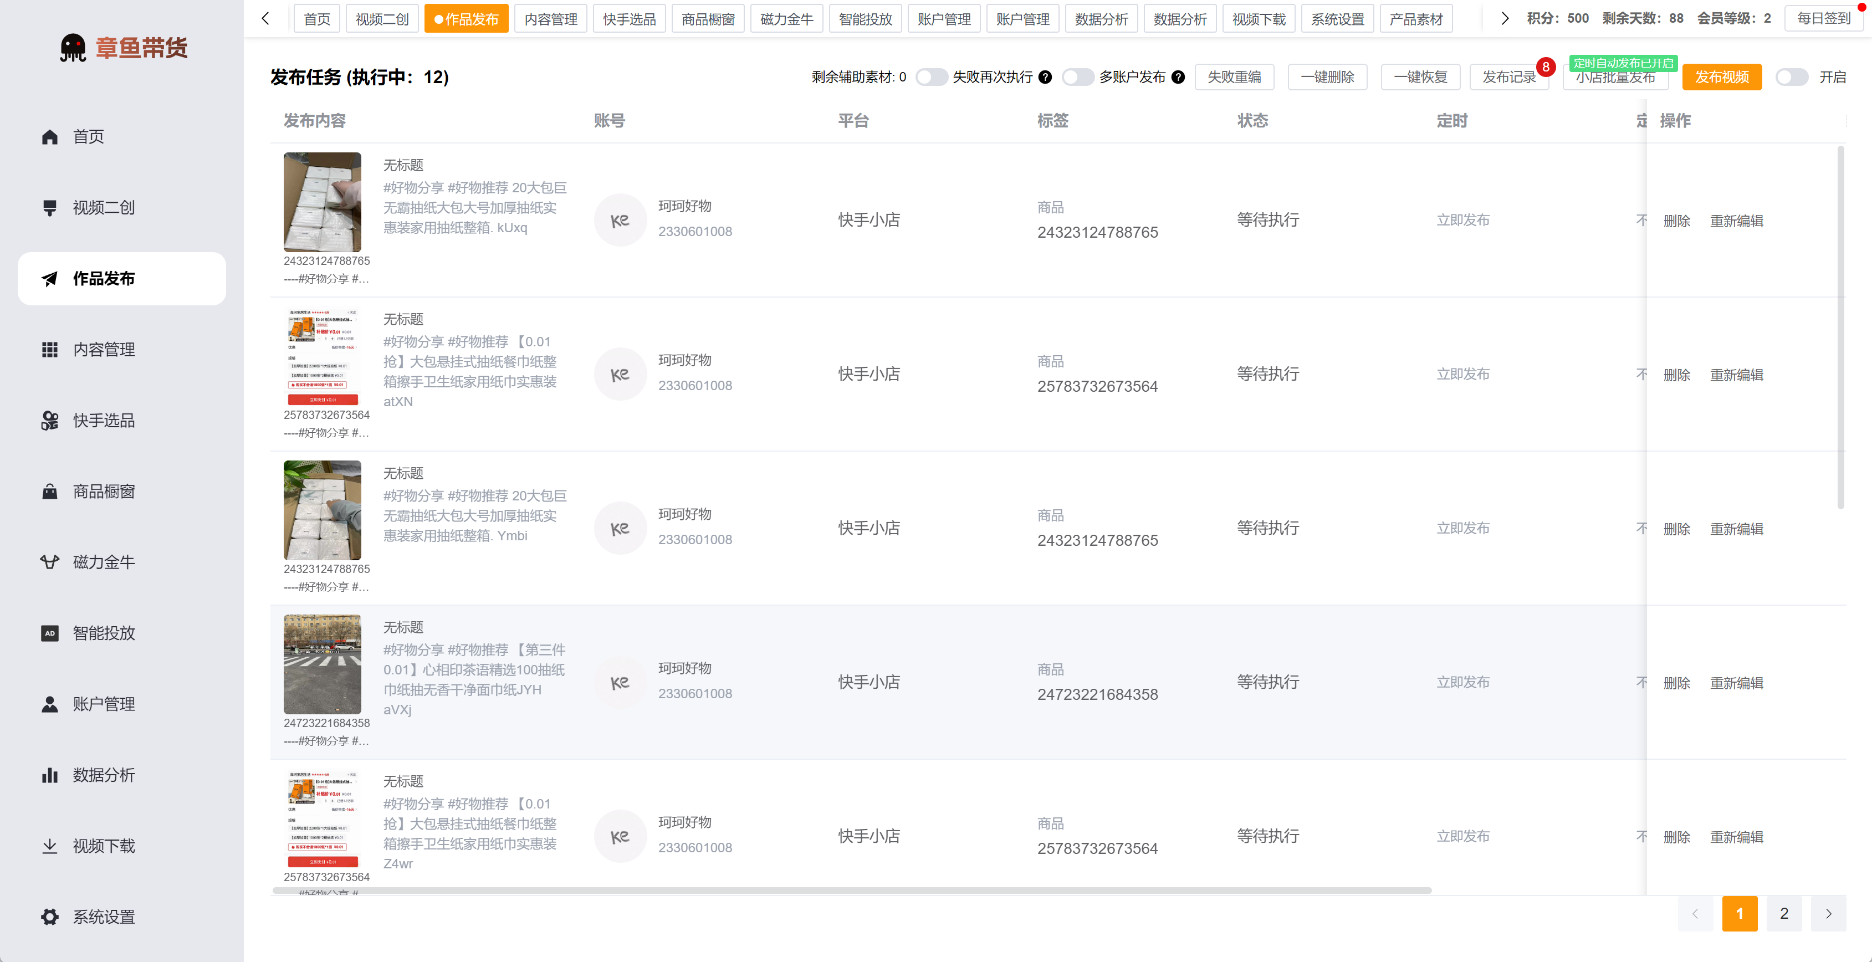This screenshot has width=1872, height=962.
Task: Go to page 2 of the task list
Action: click(x=1784, y=914)
